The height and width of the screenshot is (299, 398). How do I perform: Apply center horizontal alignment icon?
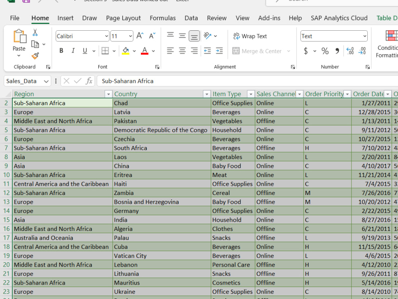[x=182, y=51]
